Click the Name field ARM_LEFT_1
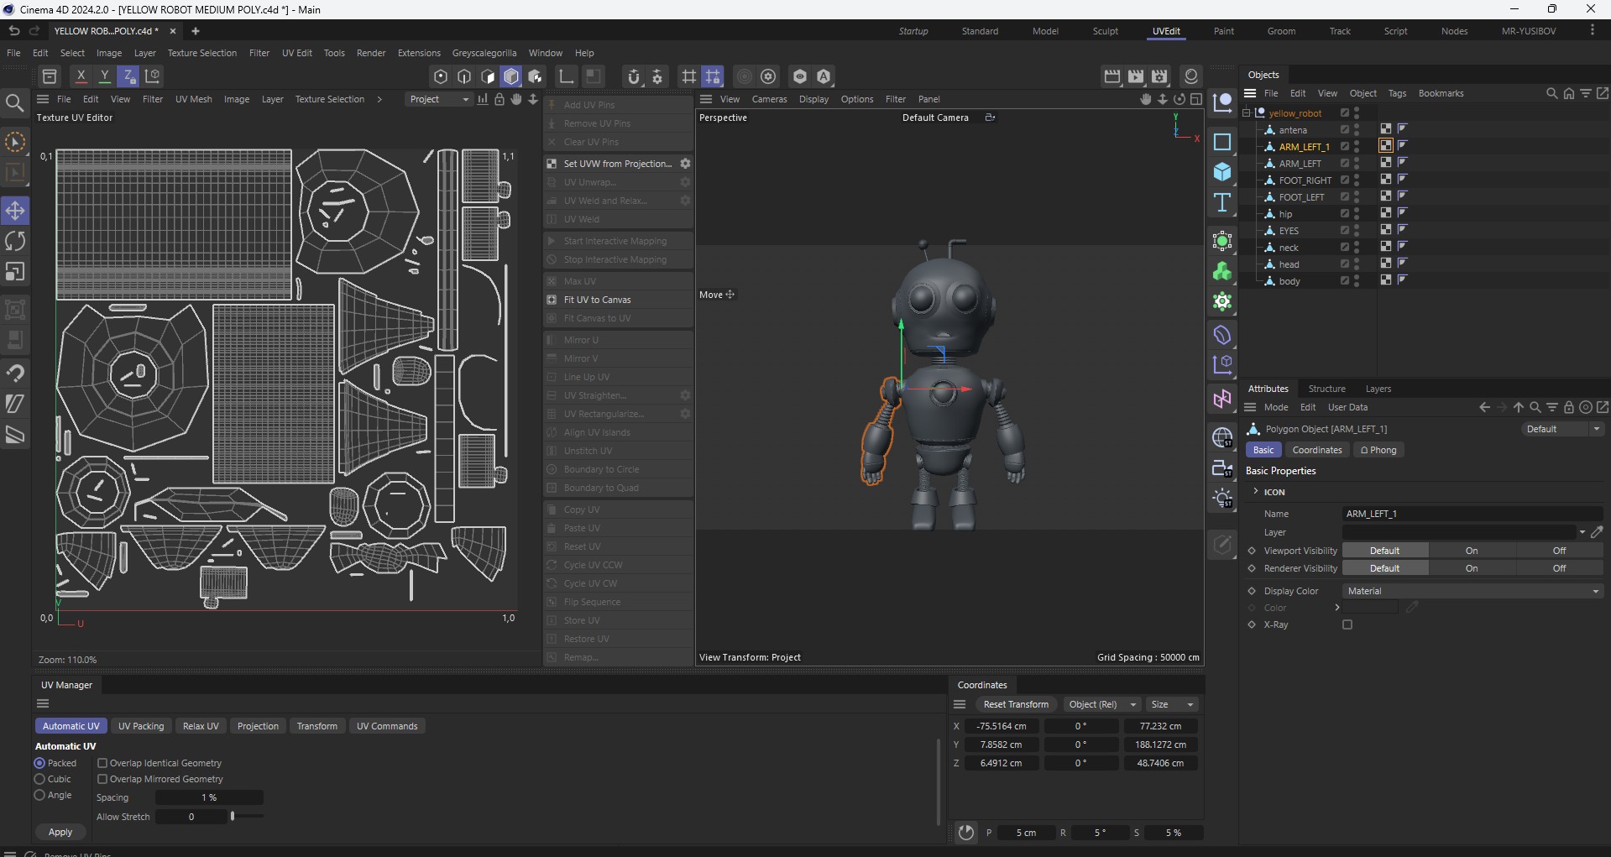1611x857 pixels. [1472, 514]
